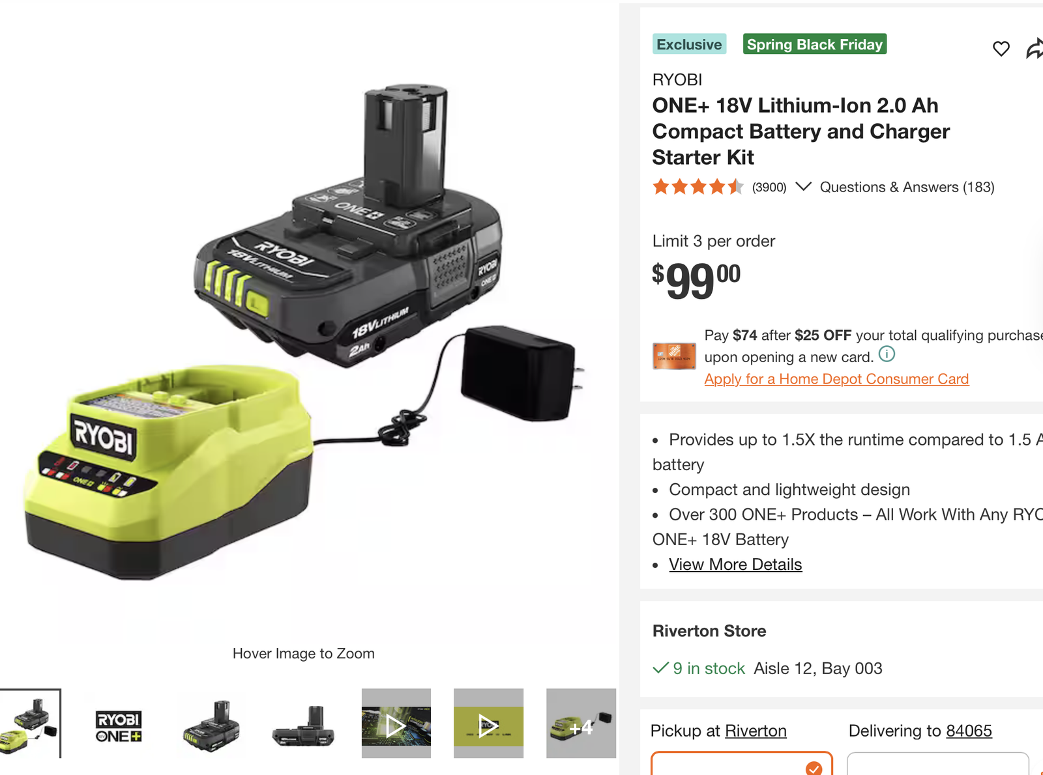Open Apply for a Home Depot Consumer Card
The height and width of the screenshot is (775, 1043).
pos(836,379)
